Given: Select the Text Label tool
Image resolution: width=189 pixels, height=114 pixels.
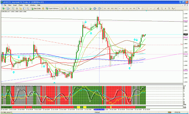Looking at the screenshot, I should coord(169,8).
